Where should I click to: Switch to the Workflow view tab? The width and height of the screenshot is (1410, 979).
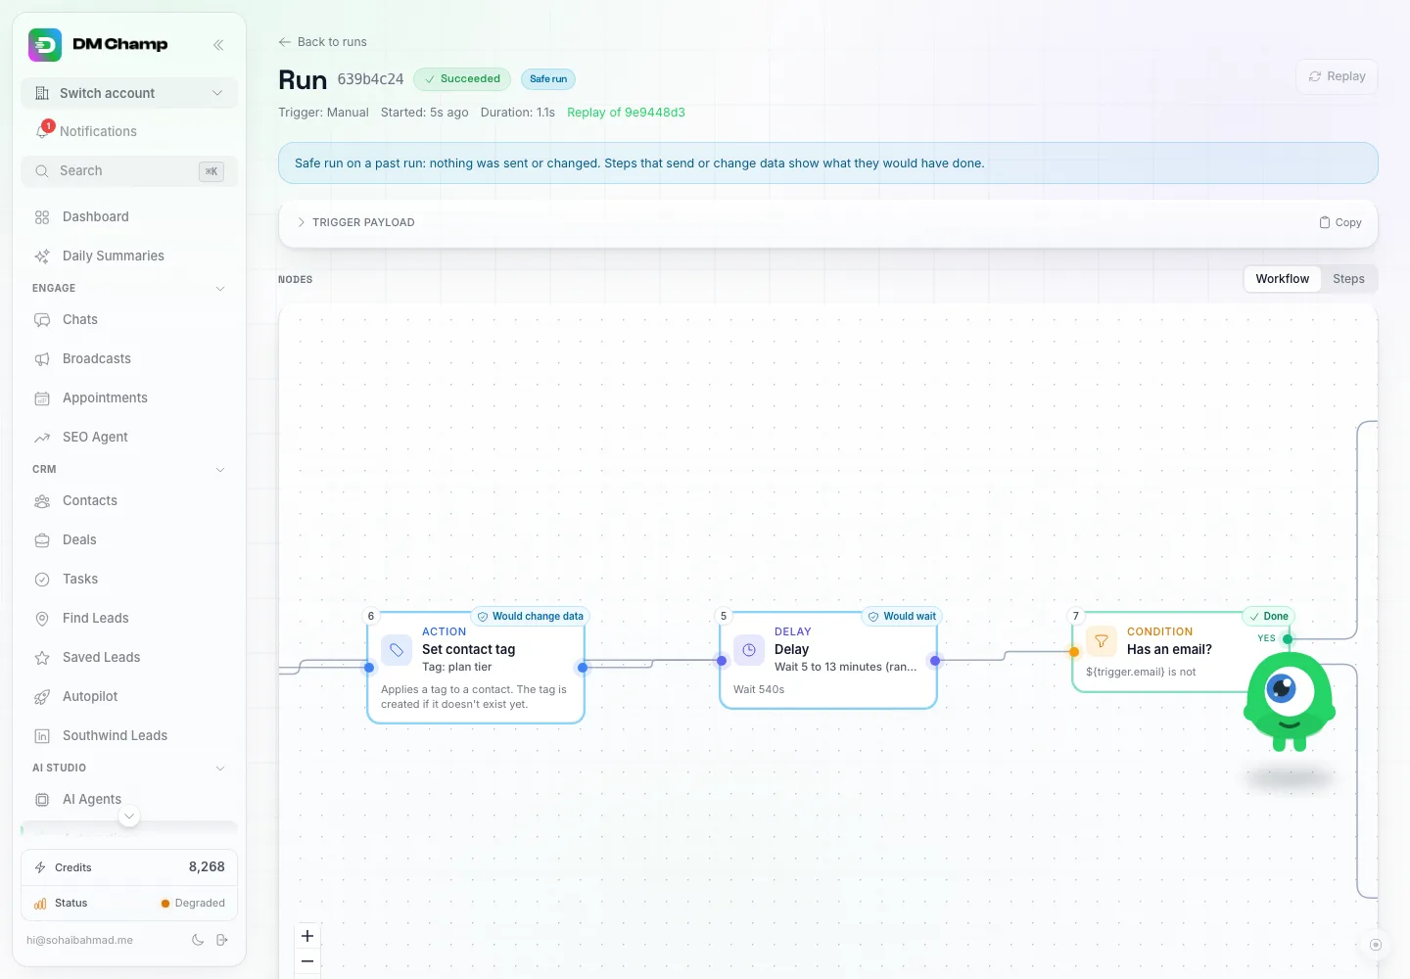[1283, 279]
